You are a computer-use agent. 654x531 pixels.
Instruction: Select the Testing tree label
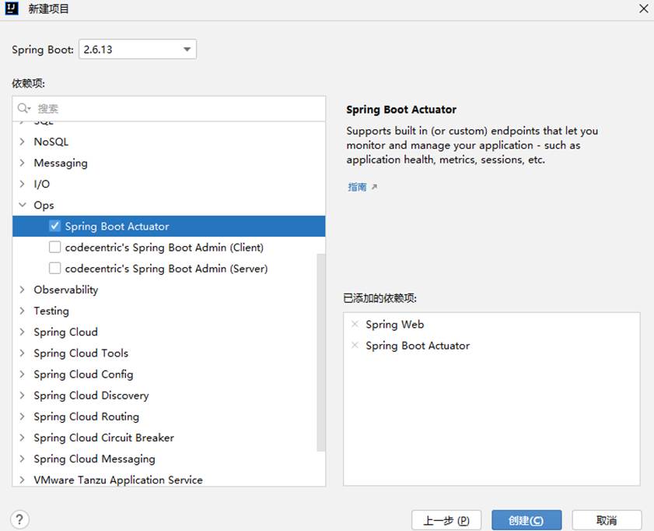[51, 311]
